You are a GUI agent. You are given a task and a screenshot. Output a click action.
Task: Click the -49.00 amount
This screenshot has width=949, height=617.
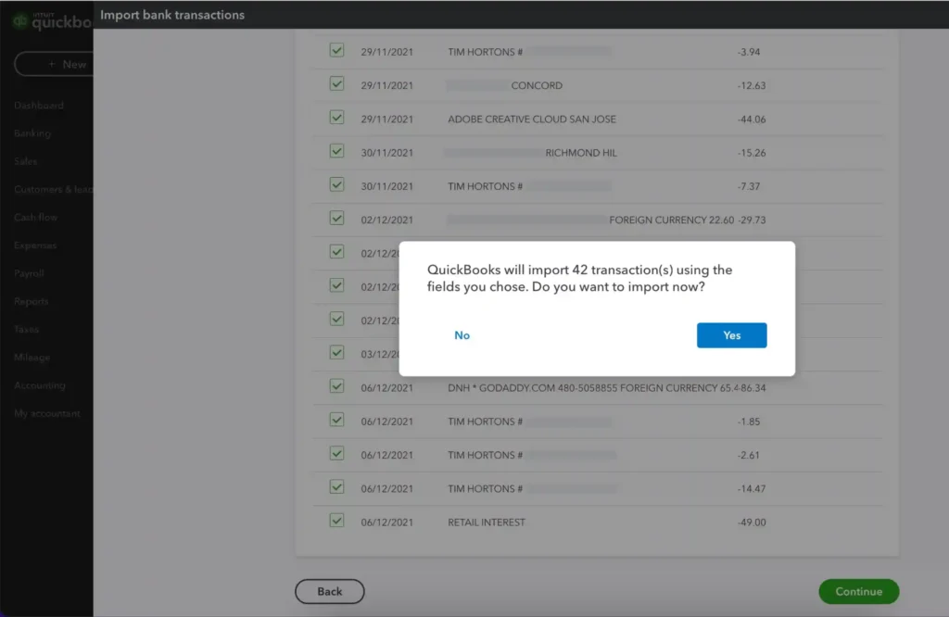tap(752, 522)
